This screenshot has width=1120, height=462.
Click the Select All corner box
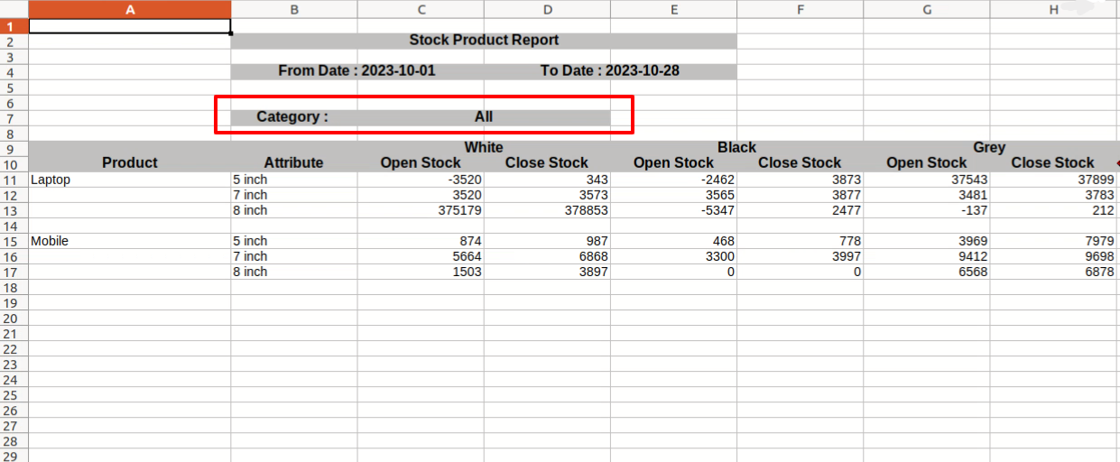point(14,9)
